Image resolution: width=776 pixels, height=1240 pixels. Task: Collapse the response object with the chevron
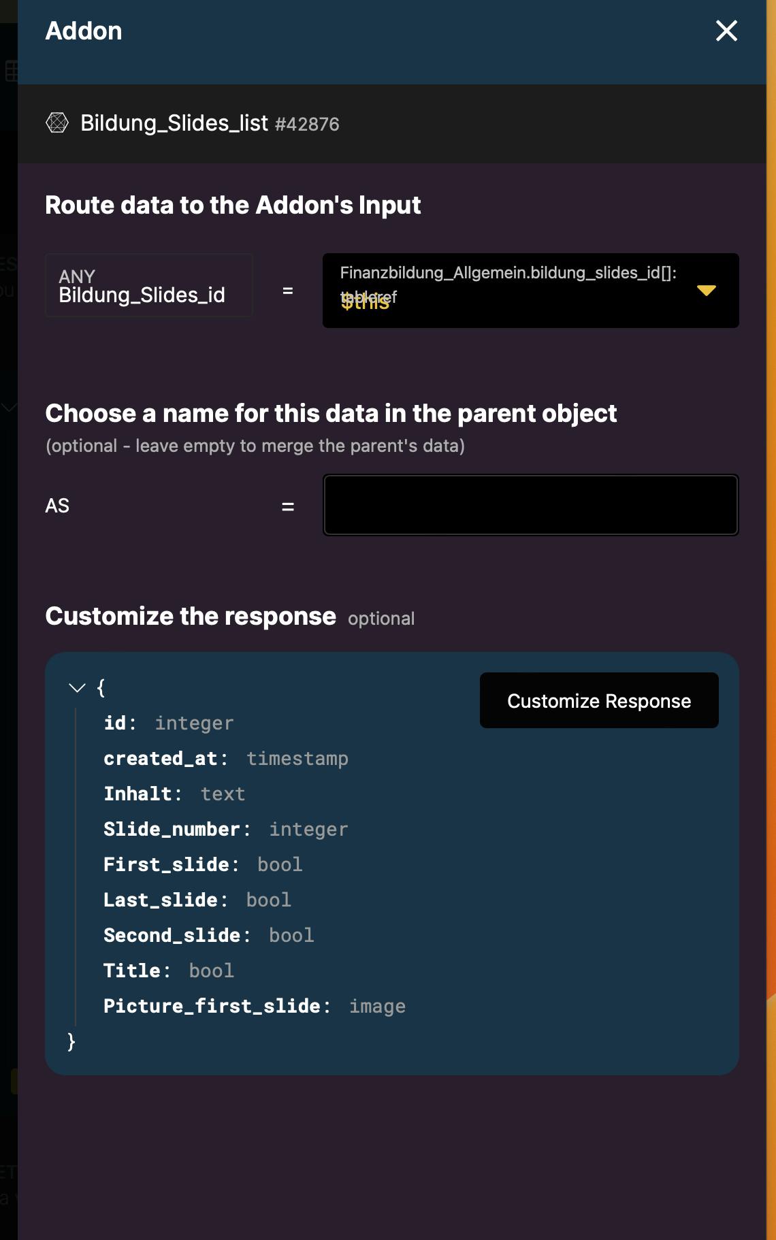[78, 688]
